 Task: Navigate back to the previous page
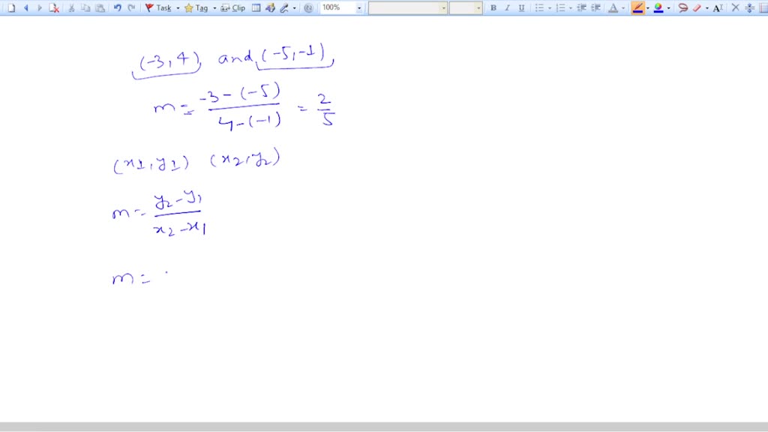25,7
